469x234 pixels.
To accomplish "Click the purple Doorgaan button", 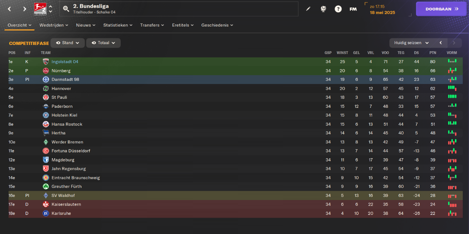I will (441, 9).
